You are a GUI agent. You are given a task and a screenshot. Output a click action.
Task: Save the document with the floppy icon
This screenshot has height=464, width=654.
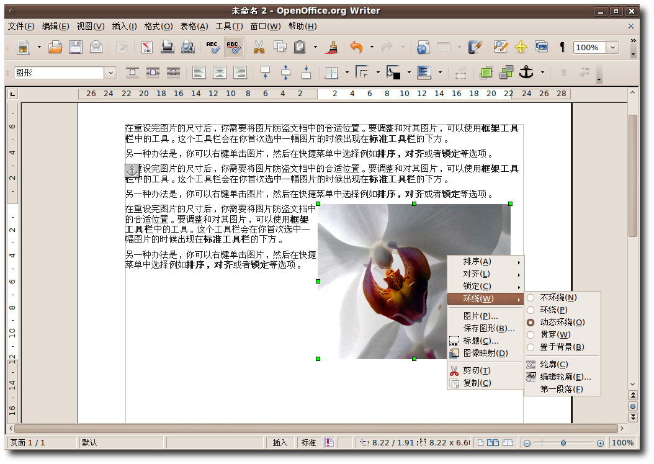76,47
